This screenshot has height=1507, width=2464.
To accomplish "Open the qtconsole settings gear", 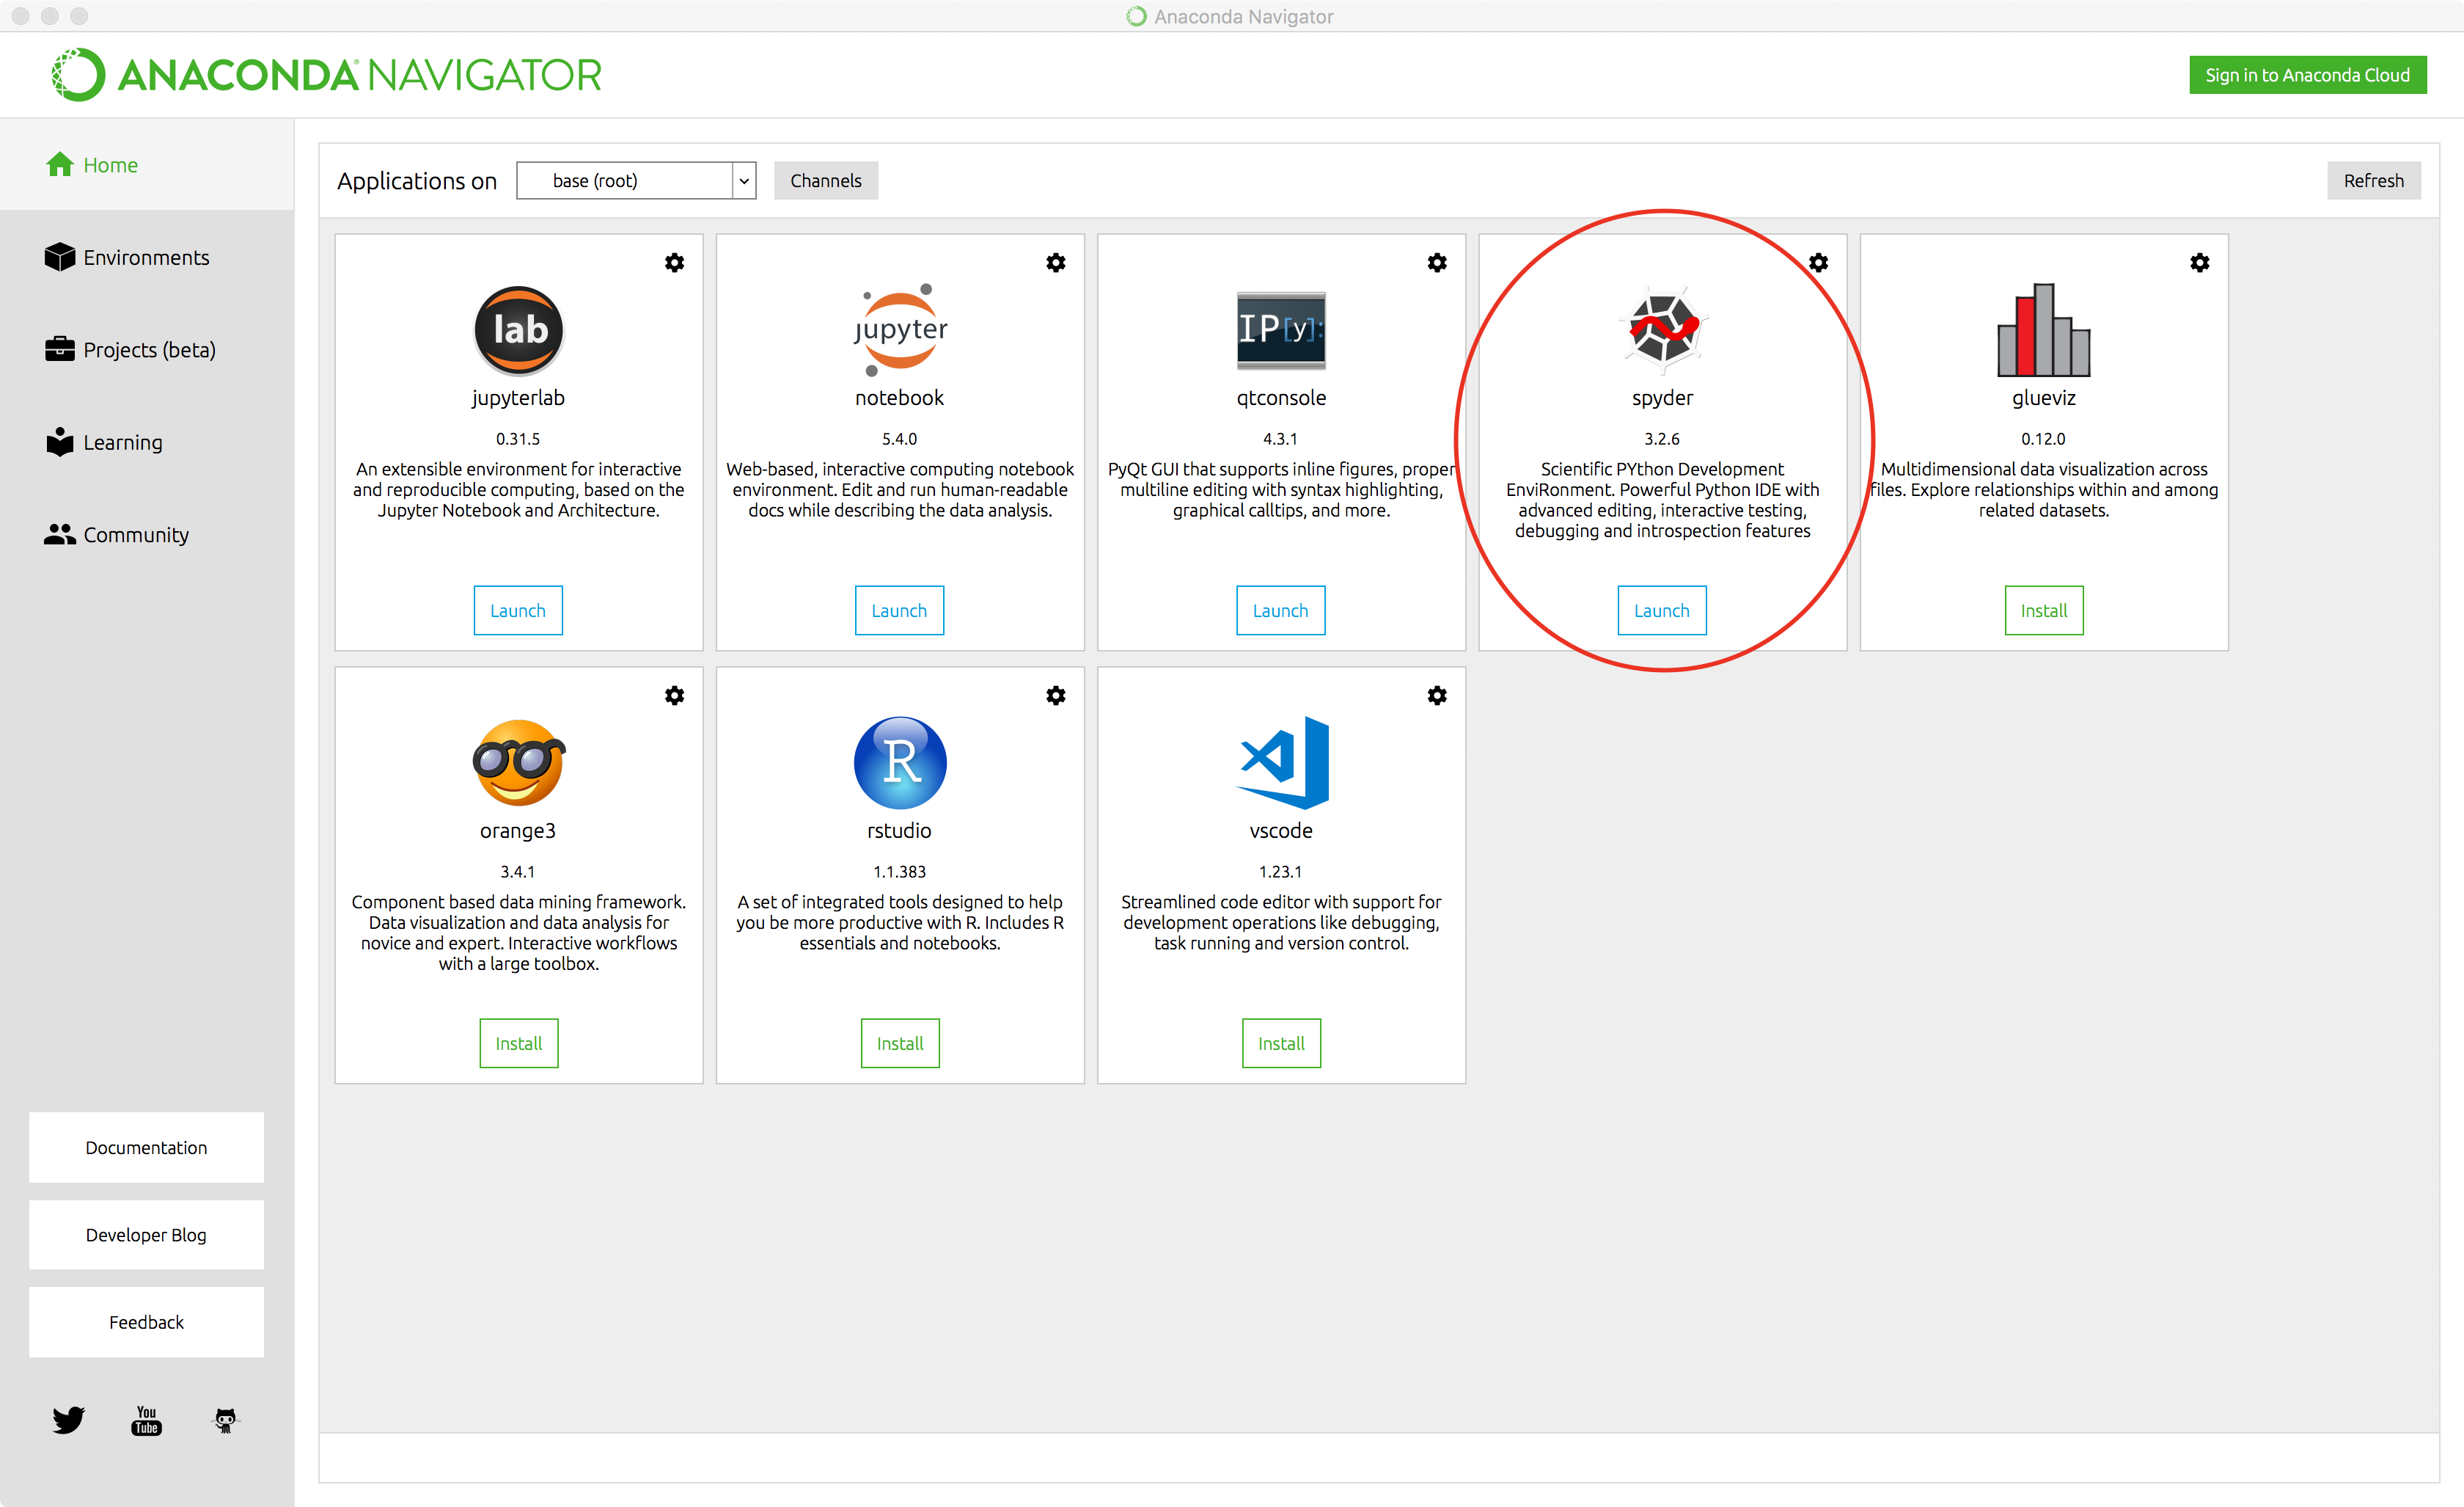I will click(x=1437, y=262).
